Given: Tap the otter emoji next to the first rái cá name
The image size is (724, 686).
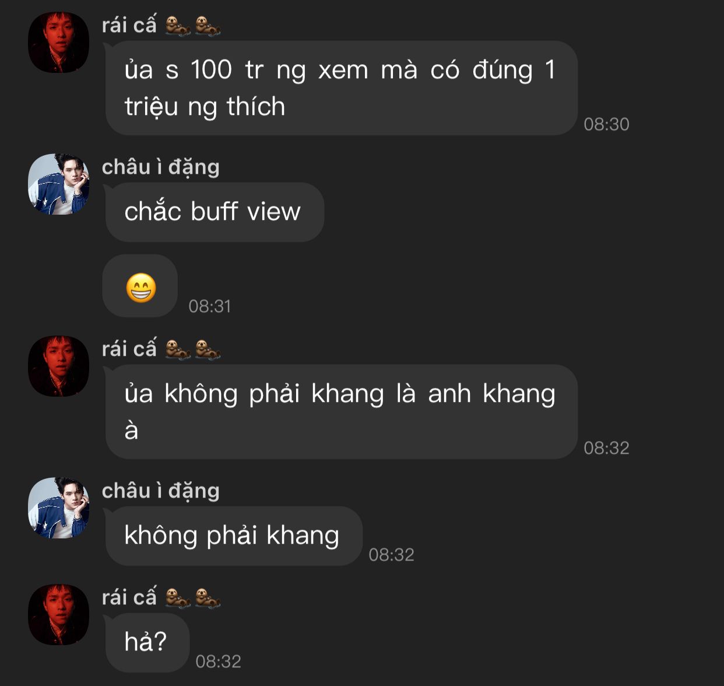Looking at the screenshot, I should pos(192,26).
